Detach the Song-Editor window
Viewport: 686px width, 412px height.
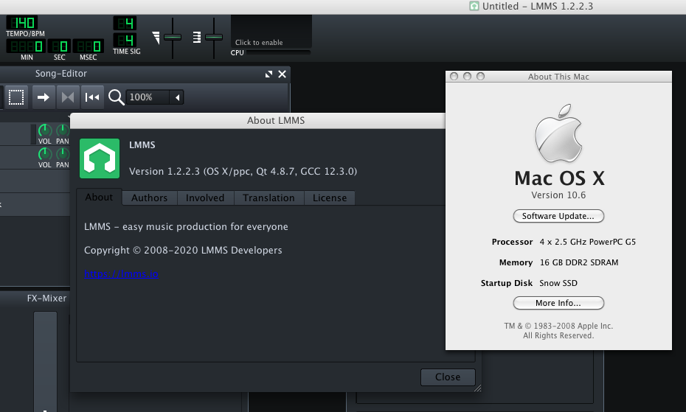268,74
